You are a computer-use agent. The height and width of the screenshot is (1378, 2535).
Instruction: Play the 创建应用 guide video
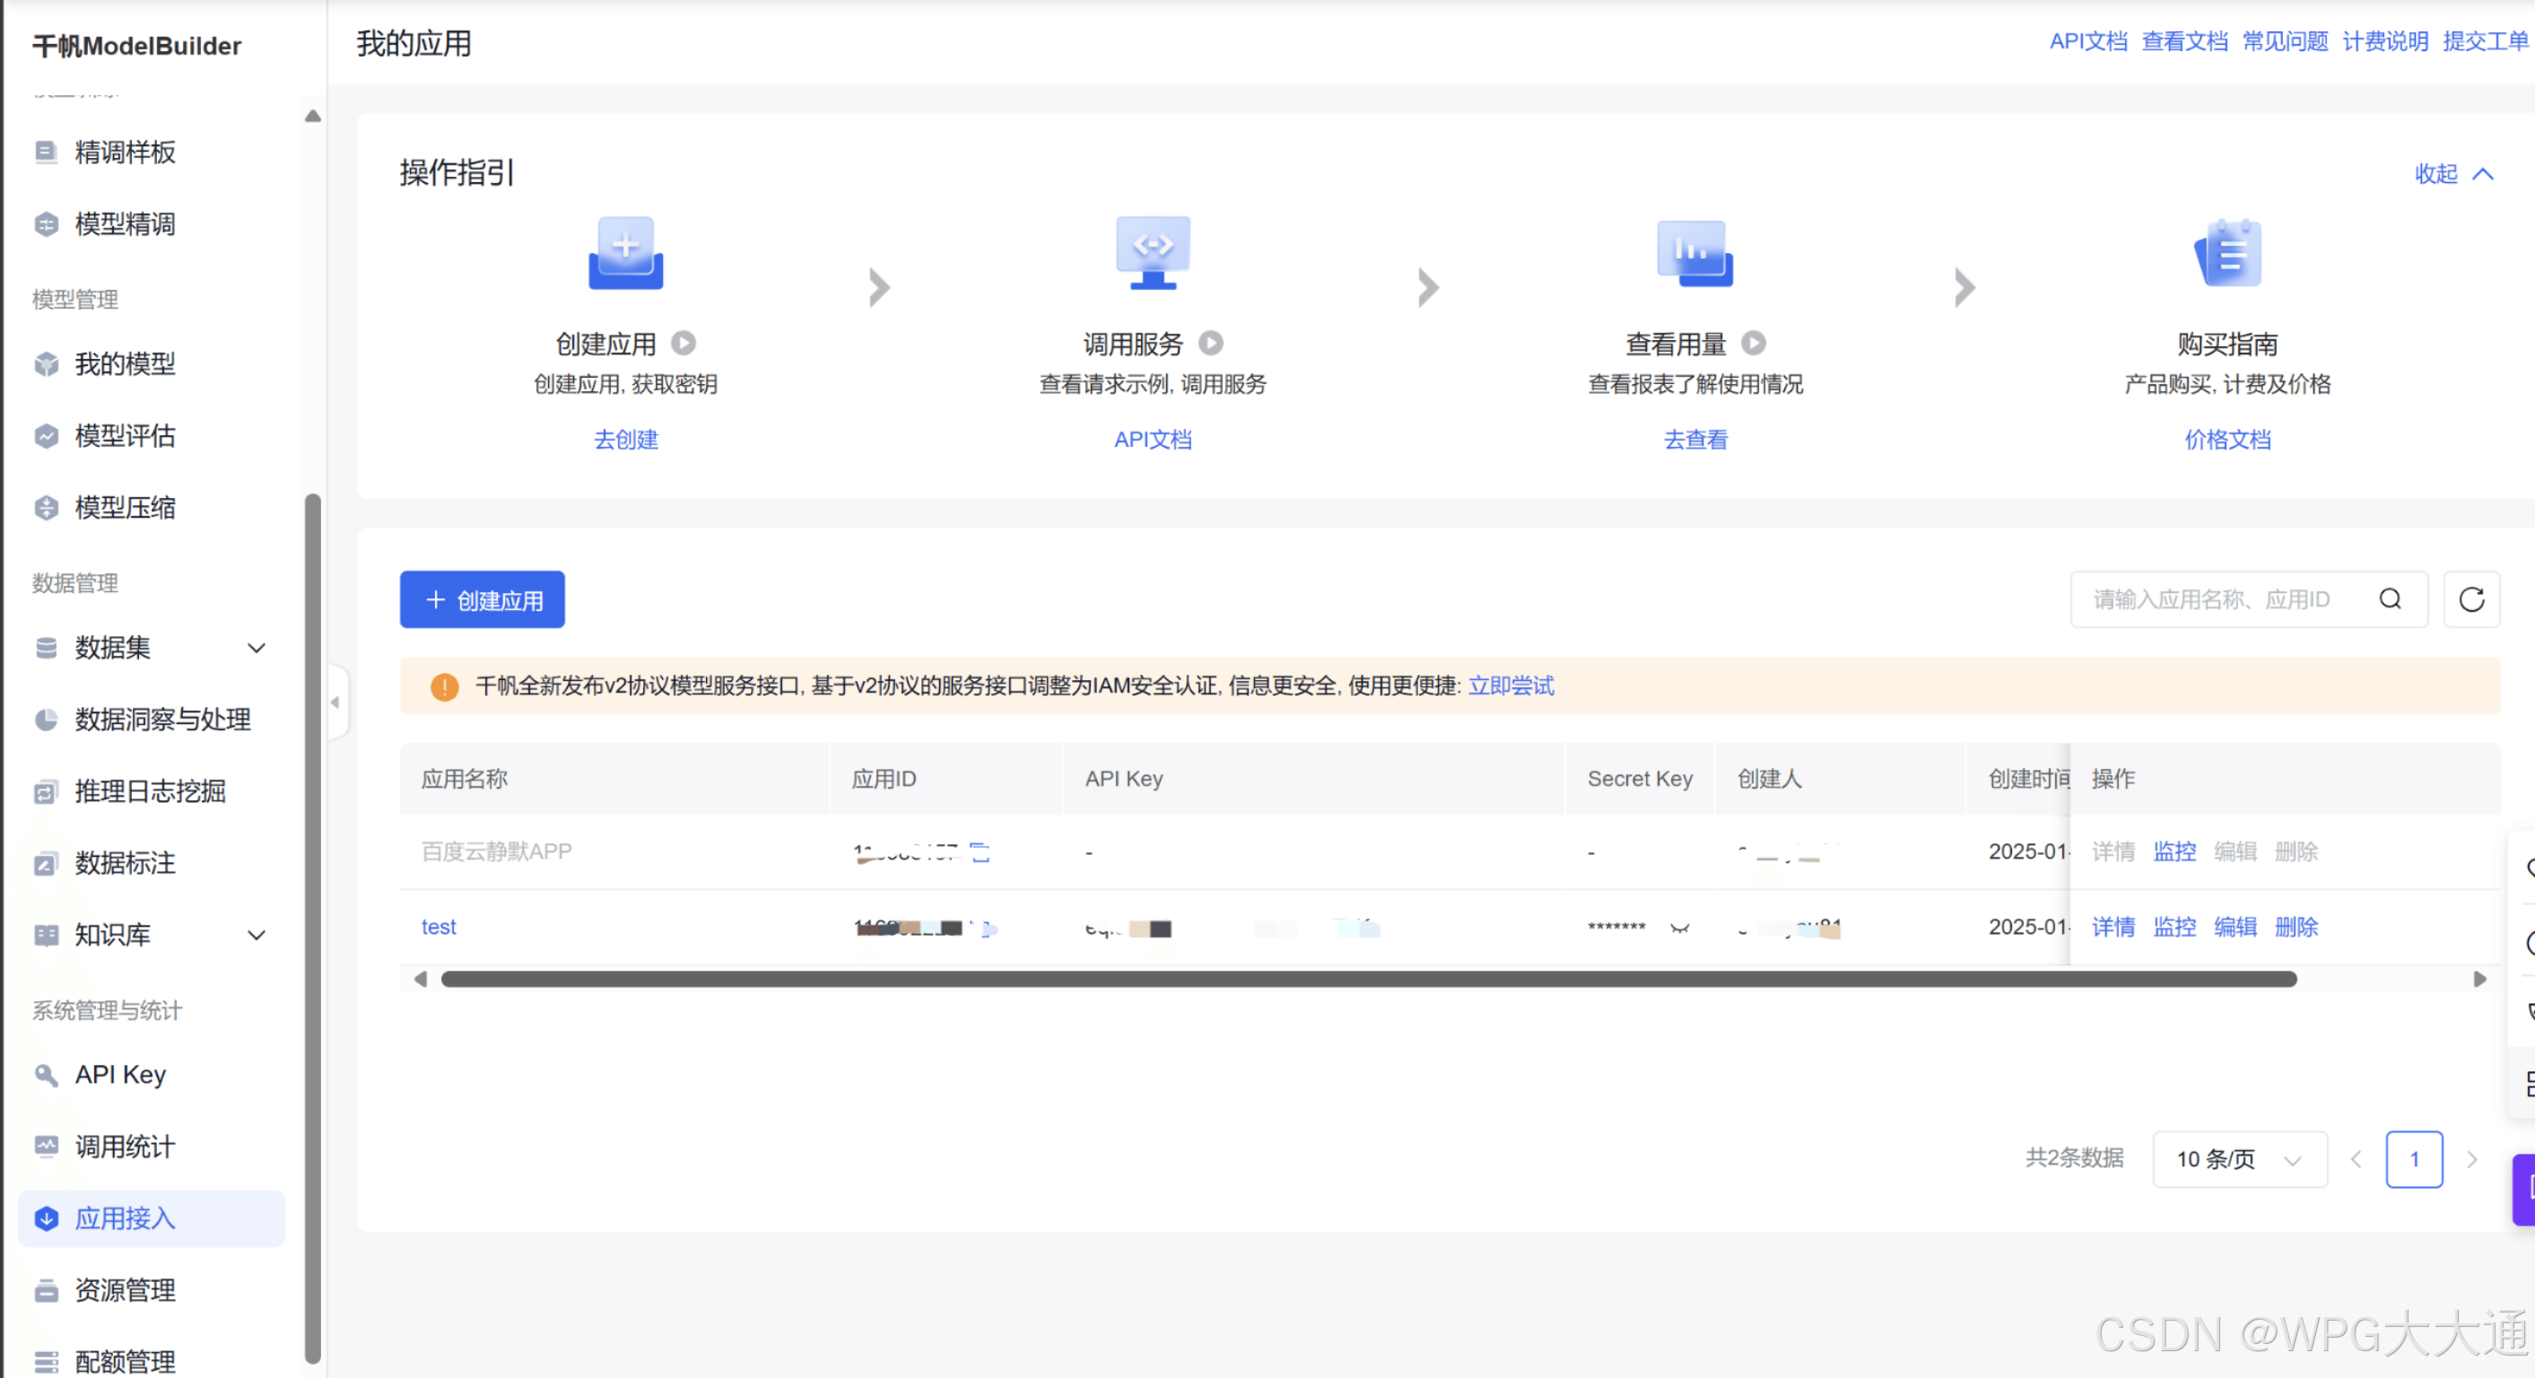[x=683, y=344]
